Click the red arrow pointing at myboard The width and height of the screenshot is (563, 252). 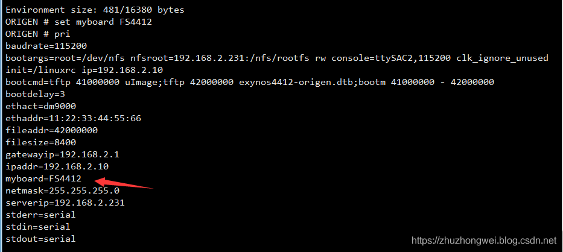point(122,181)
